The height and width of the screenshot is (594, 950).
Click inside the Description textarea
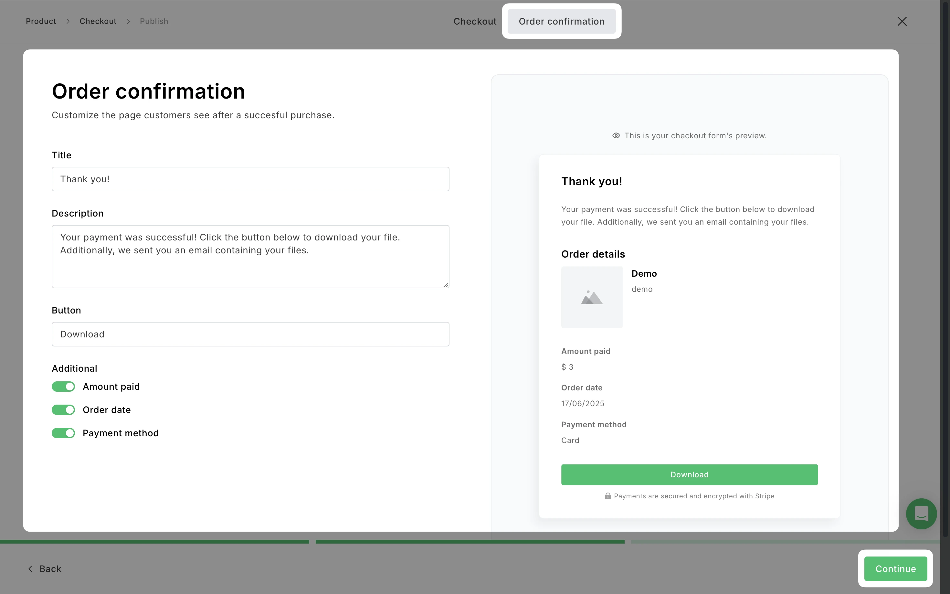click(250, 257)
